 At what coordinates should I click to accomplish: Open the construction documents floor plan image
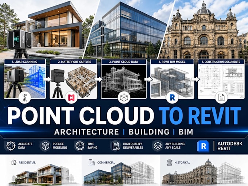click(x=221, y=81)
